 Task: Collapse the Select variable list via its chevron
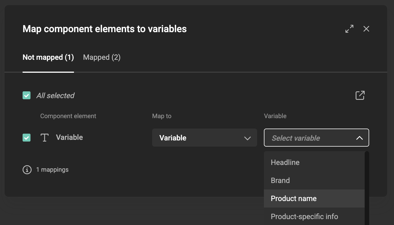click(x=359, y=138)
